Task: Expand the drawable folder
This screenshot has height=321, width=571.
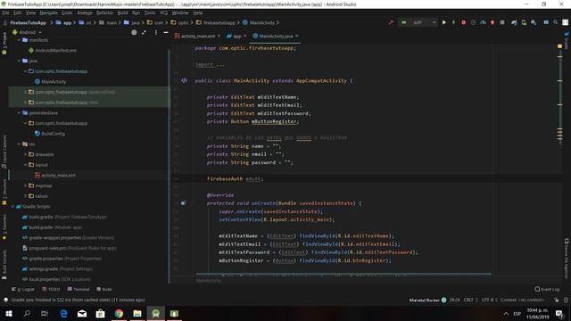Action: 26,154
